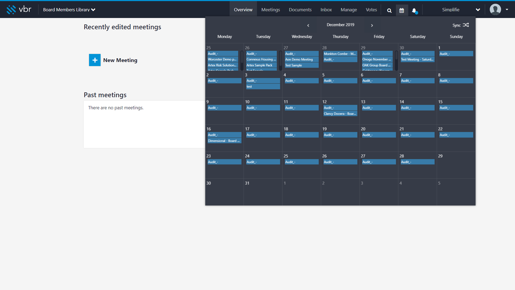This screenshot has height=290, width=515.
Task: Click the notifications bell icon
Action: tap(414, 10)
